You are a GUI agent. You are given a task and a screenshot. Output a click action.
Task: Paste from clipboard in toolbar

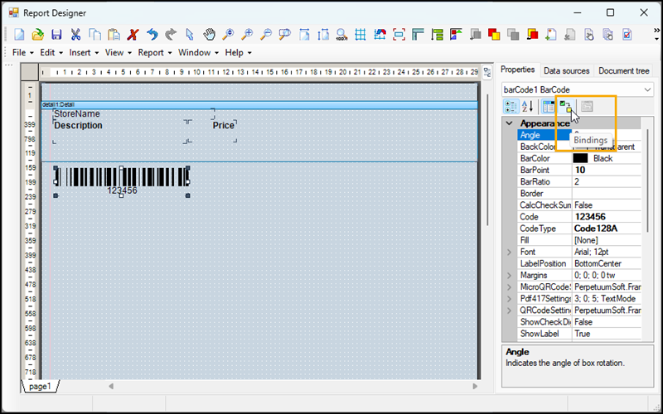(114, 34)
